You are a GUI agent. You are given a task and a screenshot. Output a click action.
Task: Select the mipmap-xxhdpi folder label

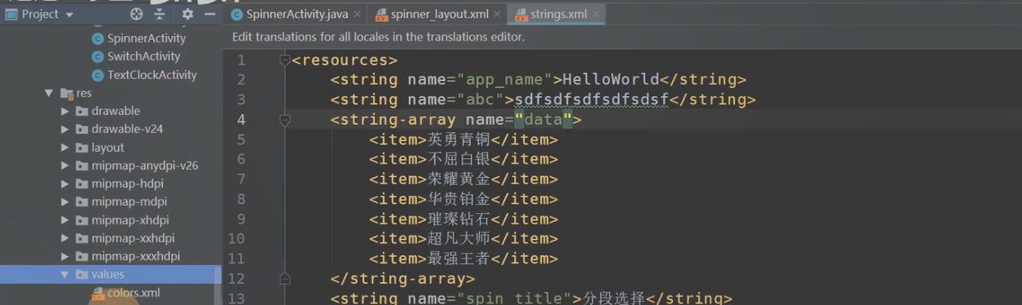click(x=133, y=238)
